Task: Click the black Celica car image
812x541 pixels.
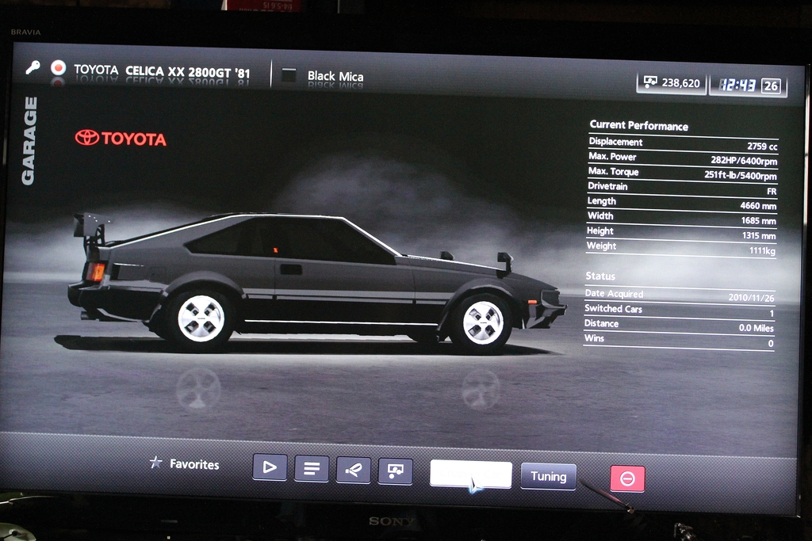Action: [x=317, y=283]
